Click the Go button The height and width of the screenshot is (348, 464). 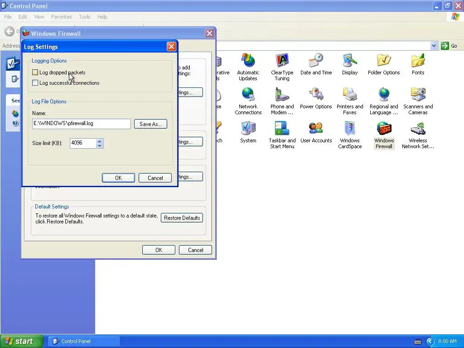click(449, 46)
